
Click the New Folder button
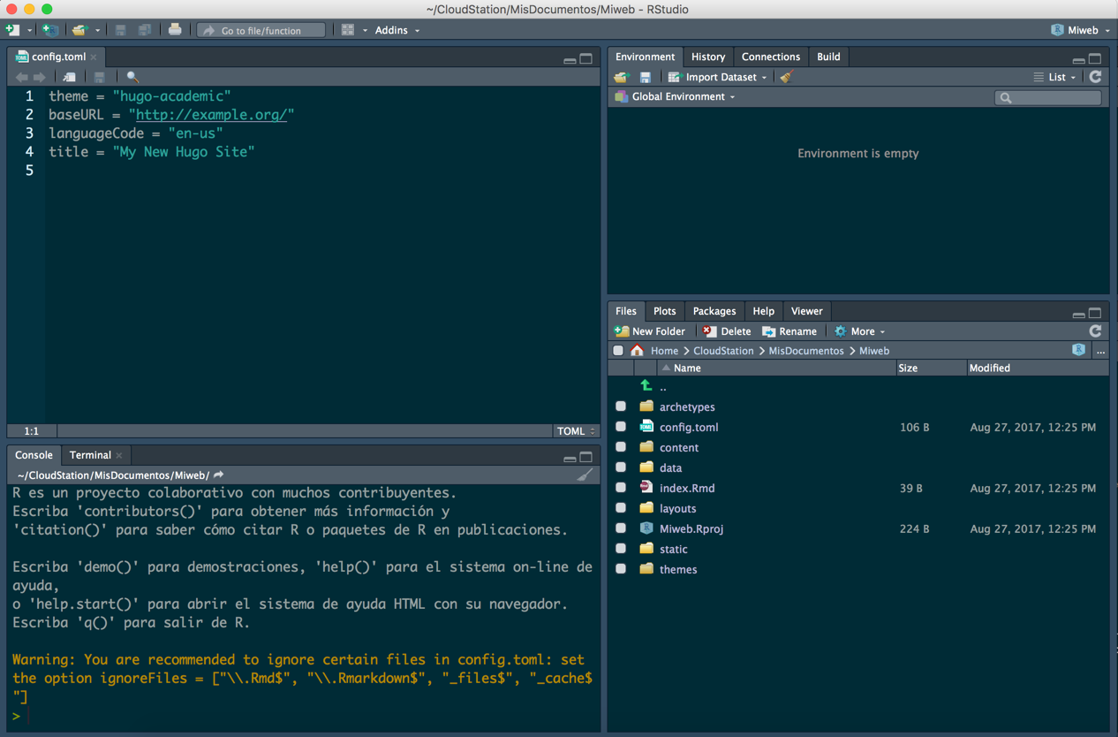tap(649, 331)
